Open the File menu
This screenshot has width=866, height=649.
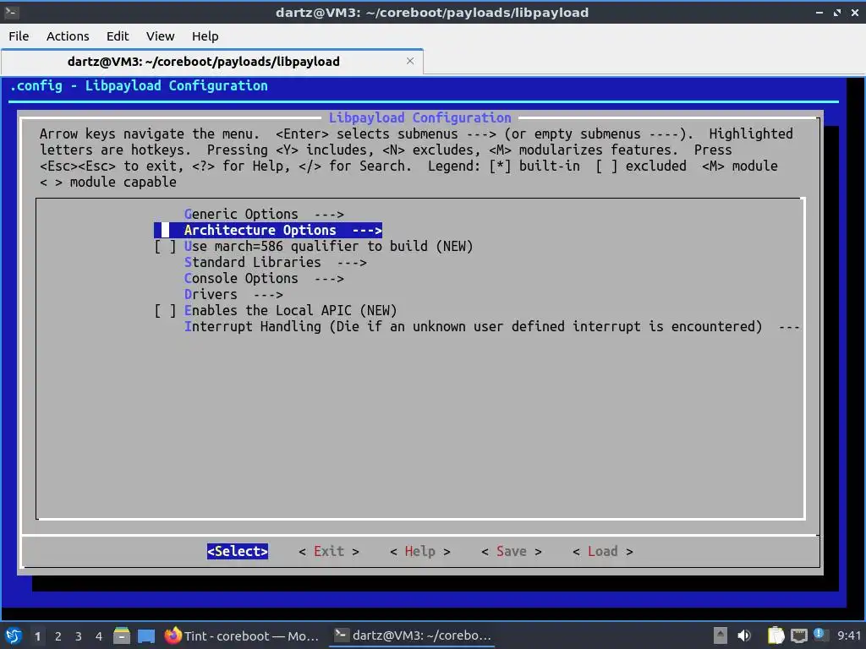pos(19,35)
